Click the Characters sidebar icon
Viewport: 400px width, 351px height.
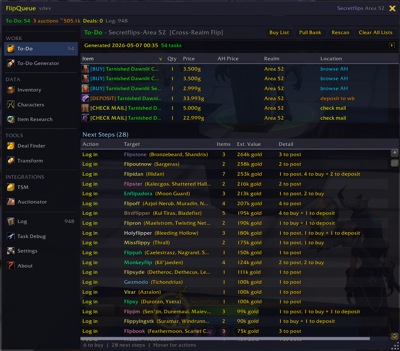tap(11, 105)
